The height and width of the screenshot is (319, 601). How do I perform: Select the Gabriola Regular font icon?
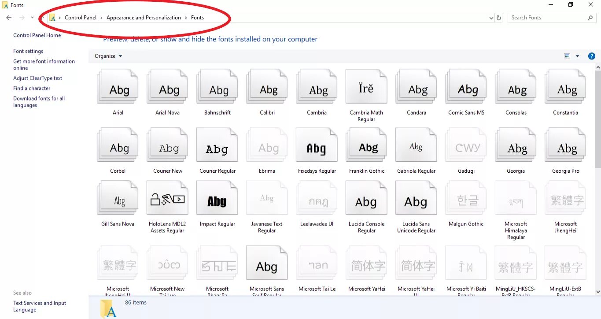[x=416, y=145]
